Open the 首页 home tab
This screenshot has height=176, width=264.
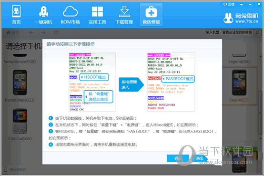pos(16,15)
